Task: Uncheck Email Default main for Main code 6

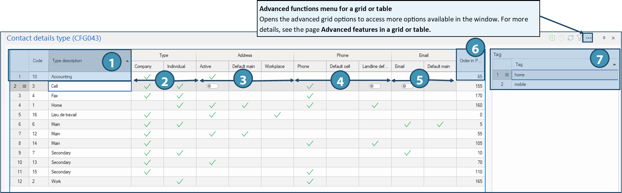Action: point(440,124)
